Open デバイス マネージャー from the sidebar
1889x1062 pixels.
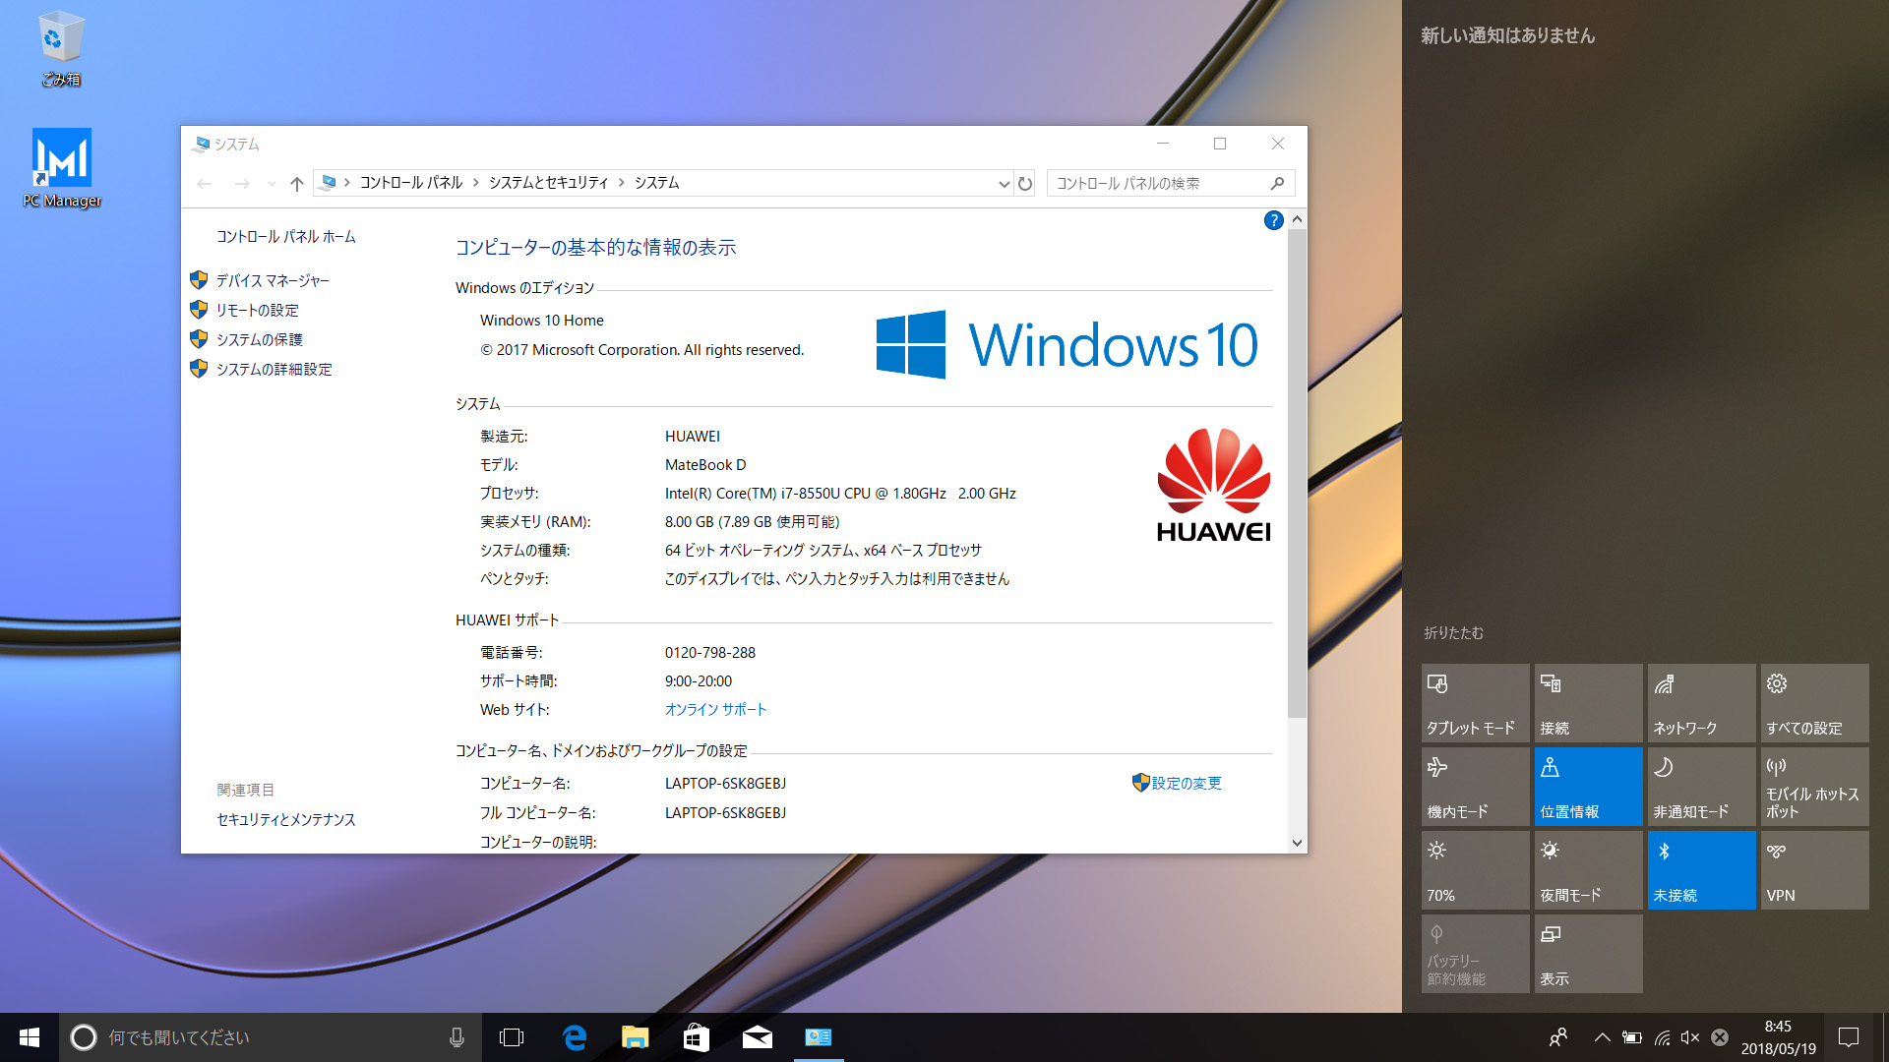pyautogui.click(x=273, y=280)
